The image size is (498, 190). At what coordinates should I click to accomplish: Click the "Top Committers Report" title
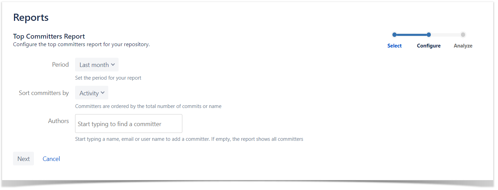coord(49,36)
